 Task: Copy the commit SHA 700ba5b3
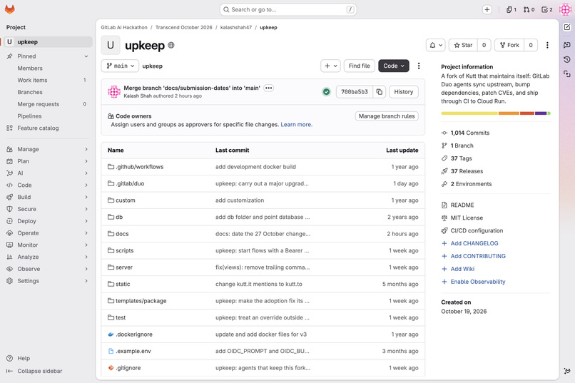point(380,91)
